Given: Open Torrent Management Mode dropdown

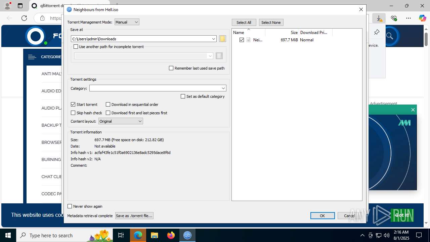Looking at the screenshot, I should pyautogui.click(x=127, y=22).
